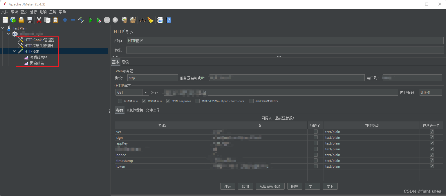Viewport: 446px width, 196px height.
Task: Select the HTTP信息头管理器 tree node
Action: (39, 46)
